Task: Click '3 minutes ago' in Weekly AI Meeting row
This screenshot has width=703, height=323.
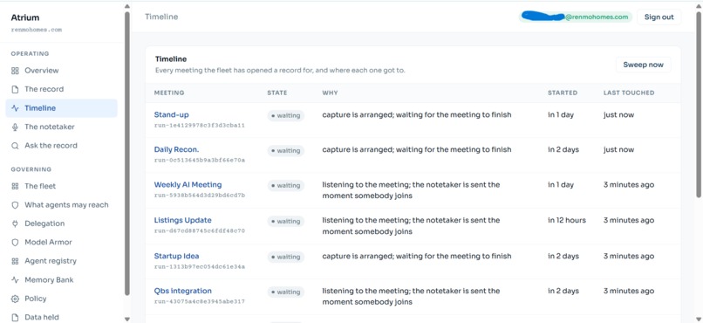Action: 629,185
